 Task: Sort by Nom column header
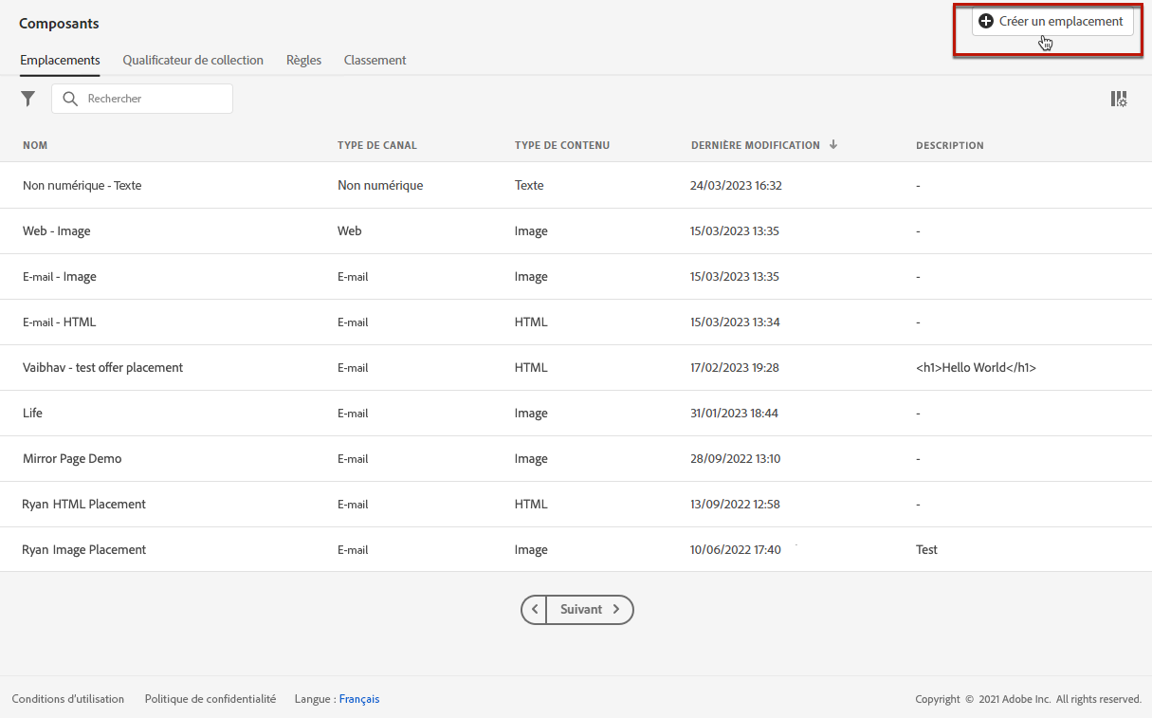point(35,146)
